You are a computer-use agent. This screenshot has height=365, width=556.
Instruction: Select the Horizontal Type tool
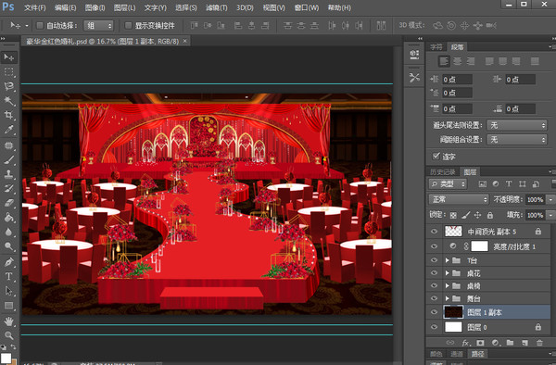pyautogui.click(x=9, y=276)
